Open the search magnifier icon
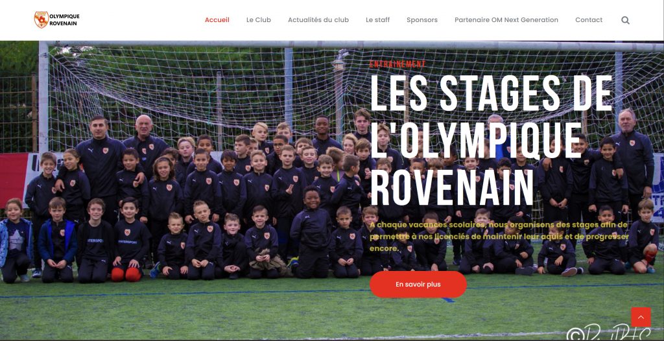Screen dimensions: 664x341 click(x=626, y=20)
